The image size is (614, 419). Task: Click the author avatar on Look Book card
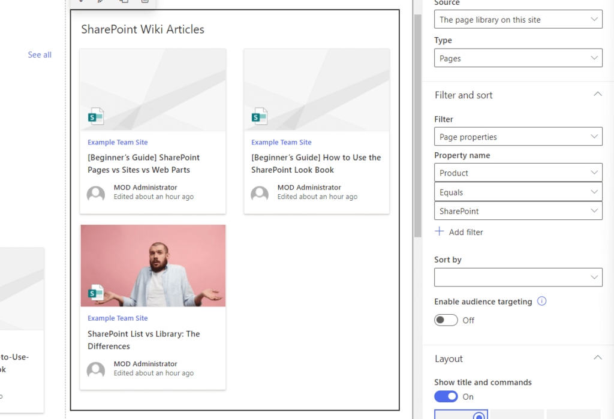(260, 194)
